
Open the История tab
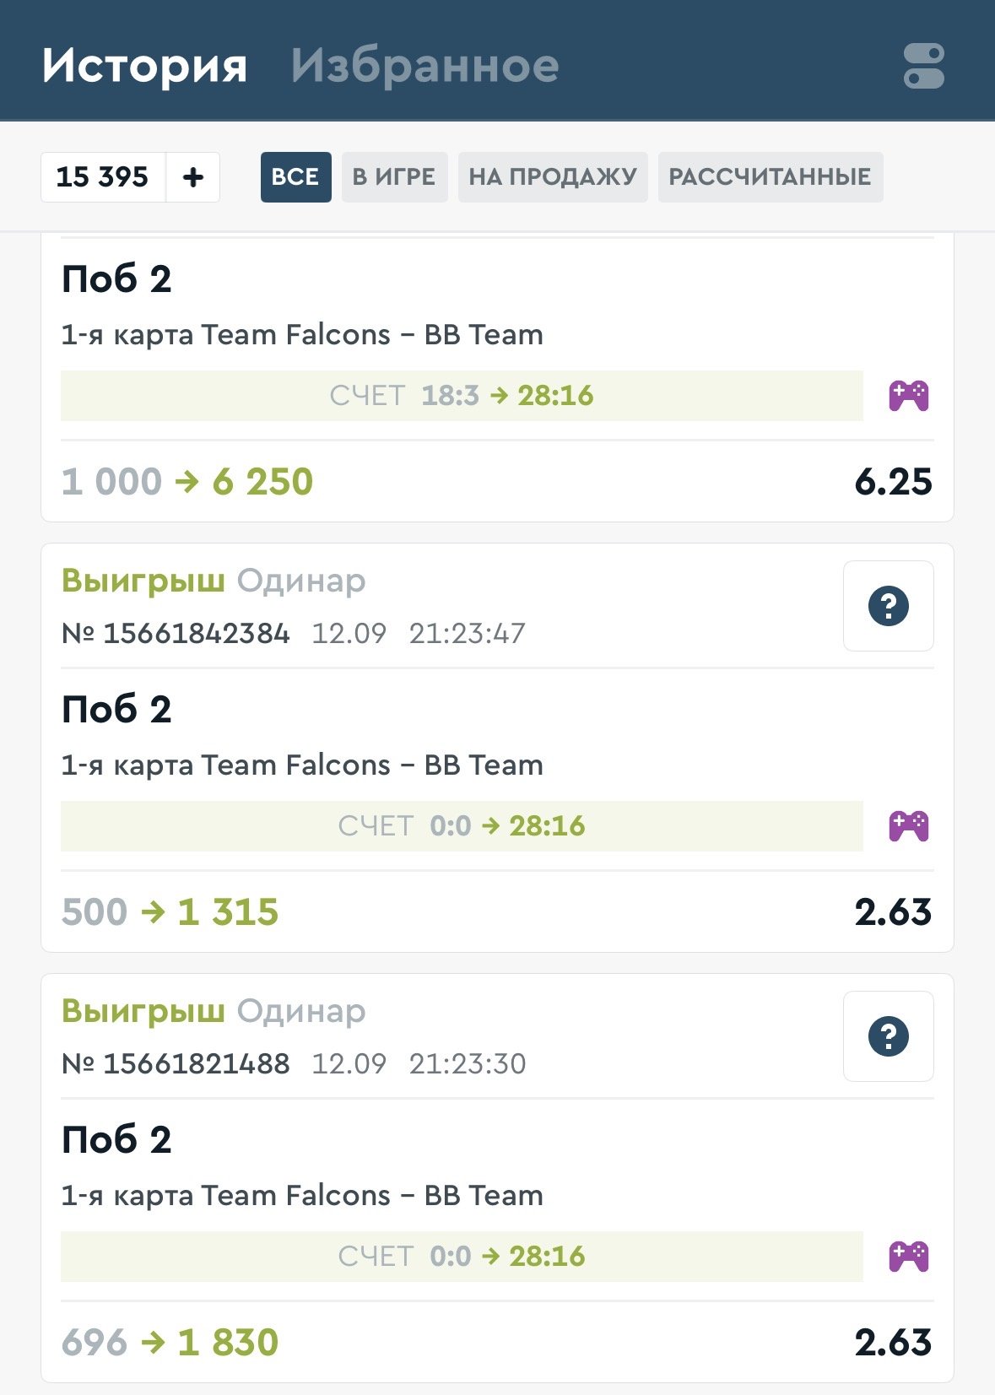click(x=144, y=66)
